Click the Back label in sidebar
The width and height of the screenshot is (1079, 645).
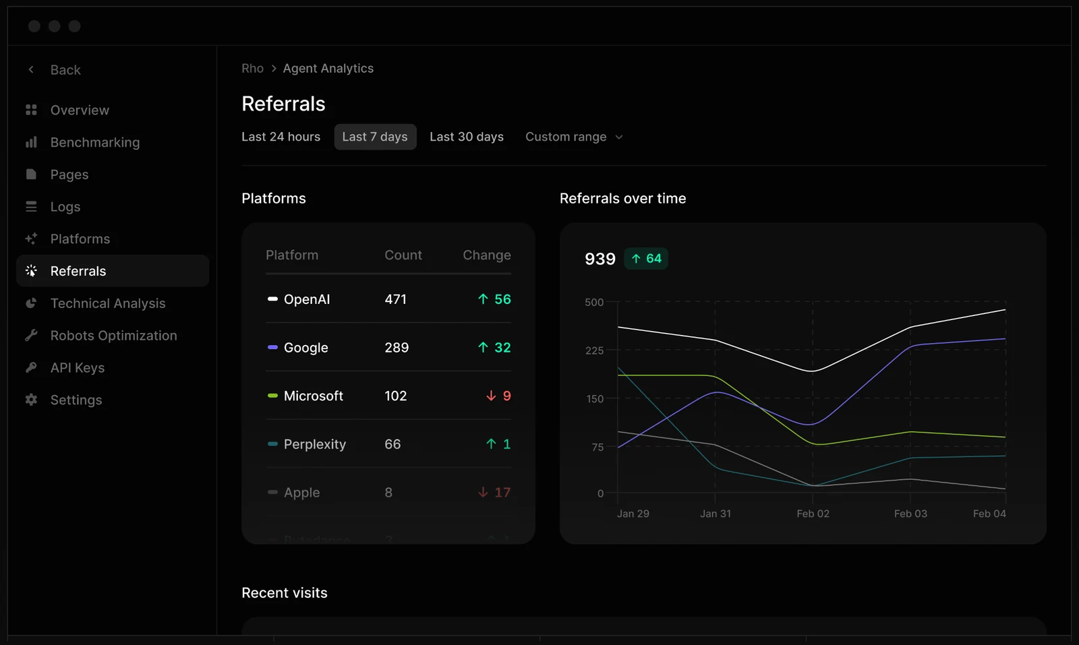[65, 70]
